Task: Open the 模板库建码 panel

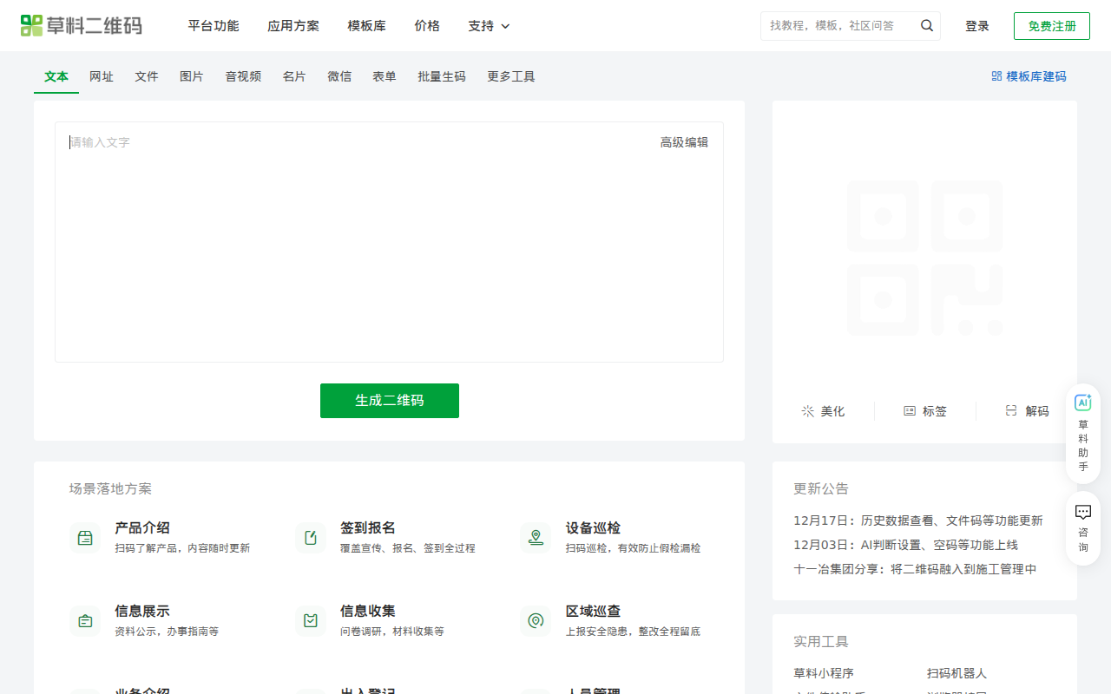Action: click(1028, 75)
